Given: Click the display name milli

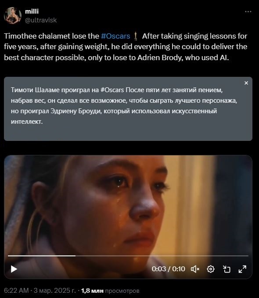Looking at the screenshot, I should pyautogui.click(x=32, y=11).
